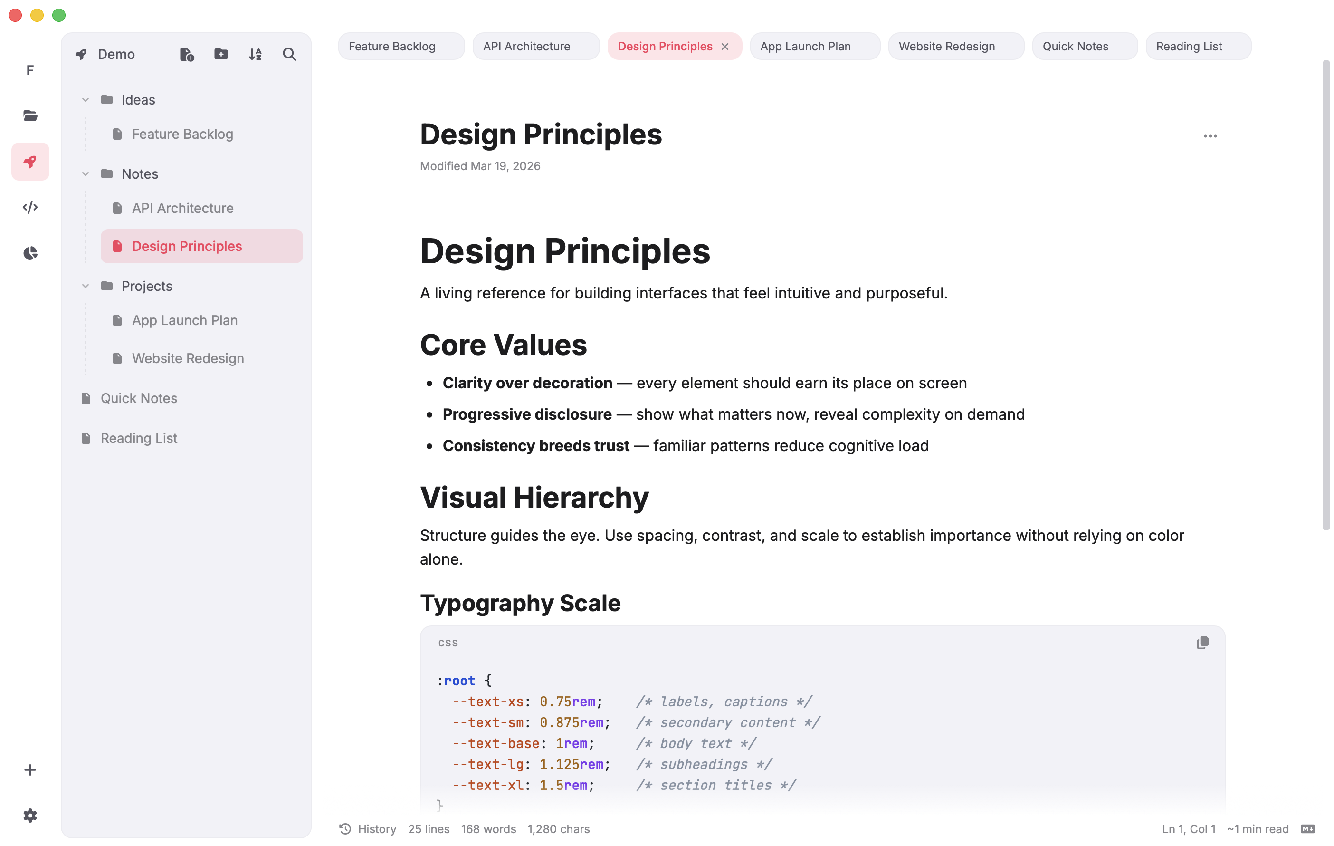
Task: Select Design Principles note in sidebar
Action: pos(201,246)
